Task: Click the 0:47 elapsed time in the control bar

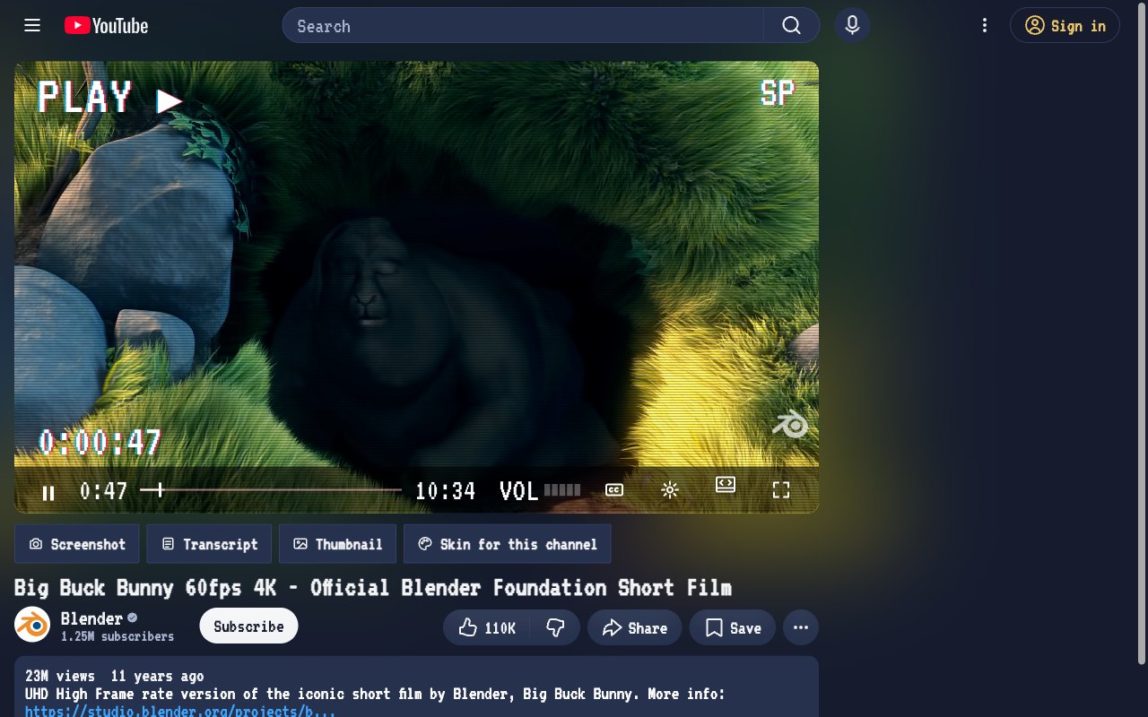Action: pyautogui.click(x=104, y=491)
